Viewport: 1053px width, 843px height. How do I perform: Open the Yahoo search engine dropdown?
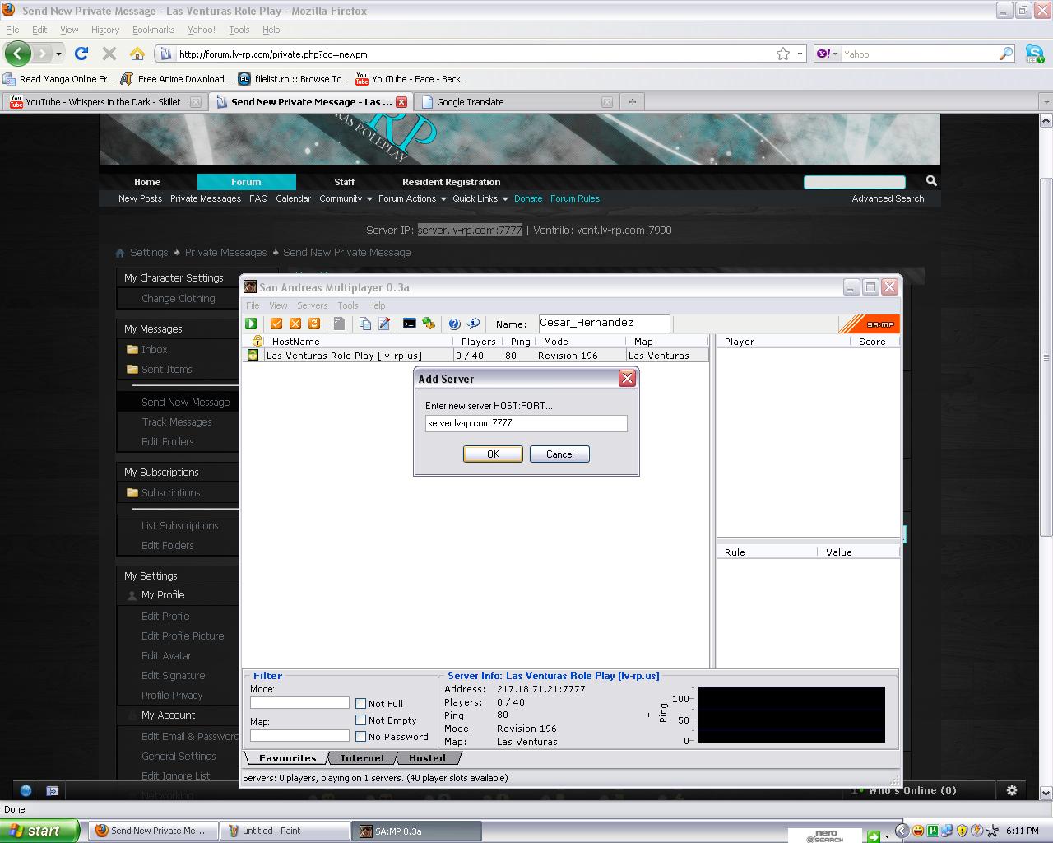point(826,54)
